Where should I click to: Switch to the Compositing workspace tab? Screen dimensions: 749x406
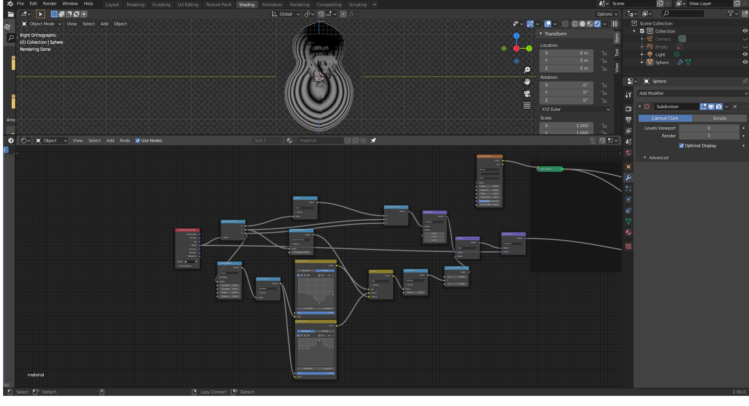[329, 5]
